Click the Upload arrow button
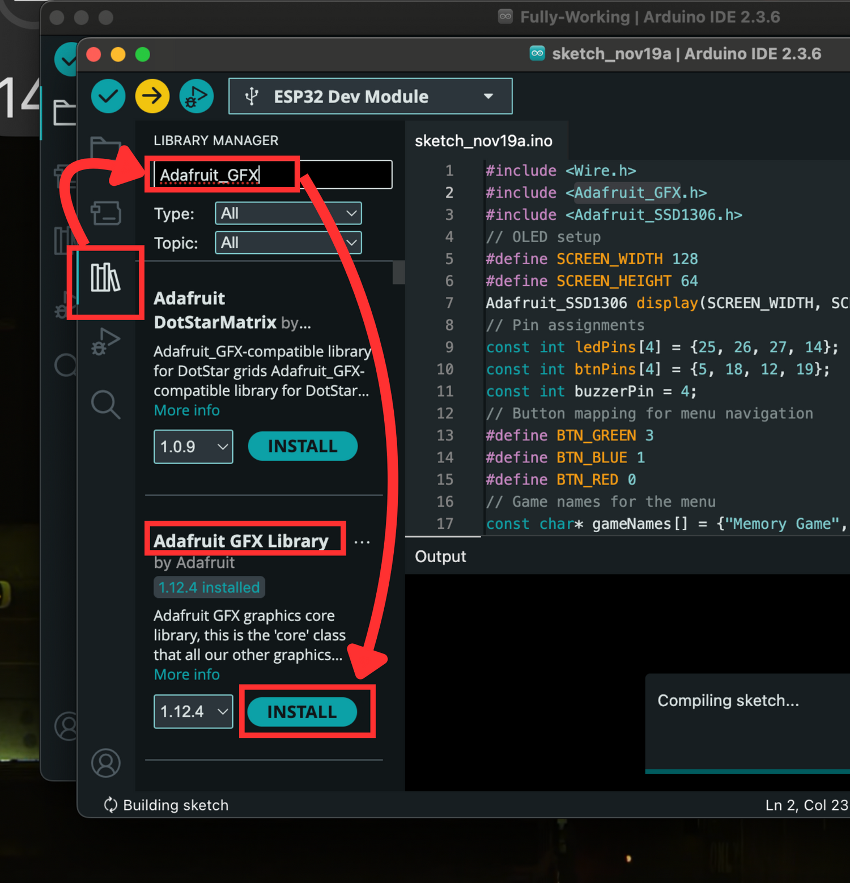The image size is (850, 883). [152, 96]
